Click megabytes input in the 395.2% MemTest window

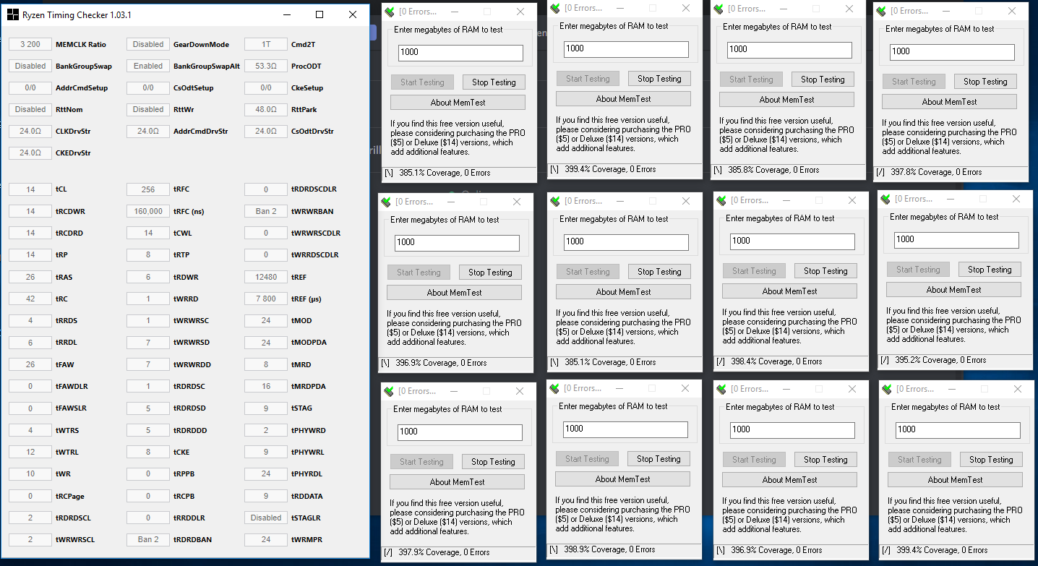pos(956,240)
